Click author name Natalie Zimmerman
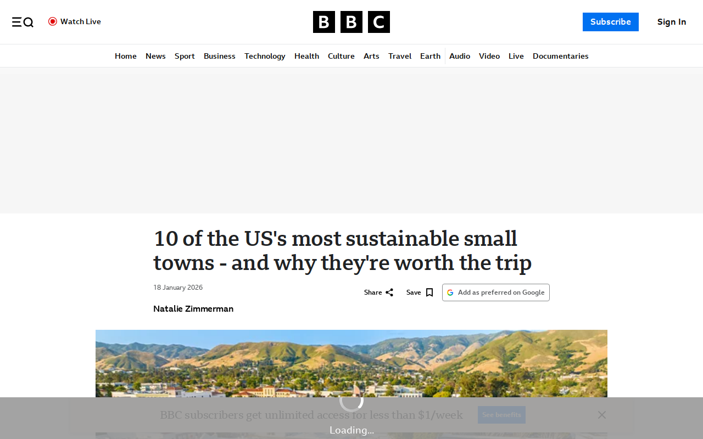Screen dimensions: 703x439 (193, 309)
